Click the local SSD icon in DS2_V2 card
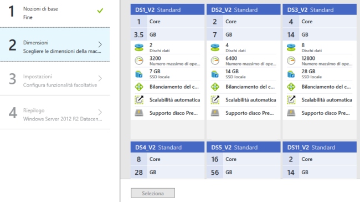Viewport: 360px width, 202px height. [x=215, y=74]
